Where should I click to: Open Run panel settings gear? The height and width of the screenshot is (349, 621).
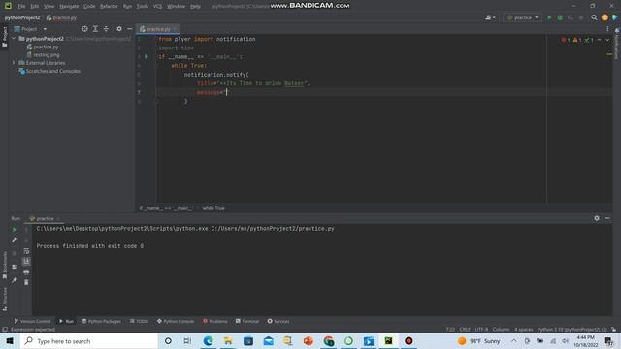[x=597, y=218]
